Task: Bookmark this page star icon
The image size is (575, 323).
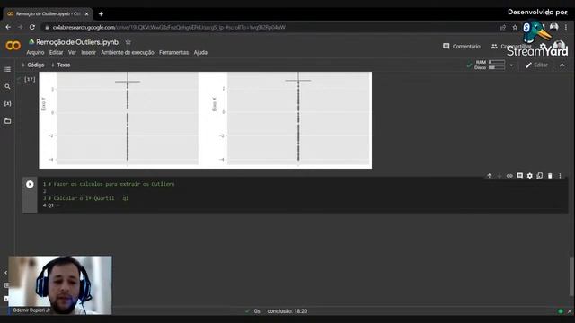Action: [x=515, y=27]
